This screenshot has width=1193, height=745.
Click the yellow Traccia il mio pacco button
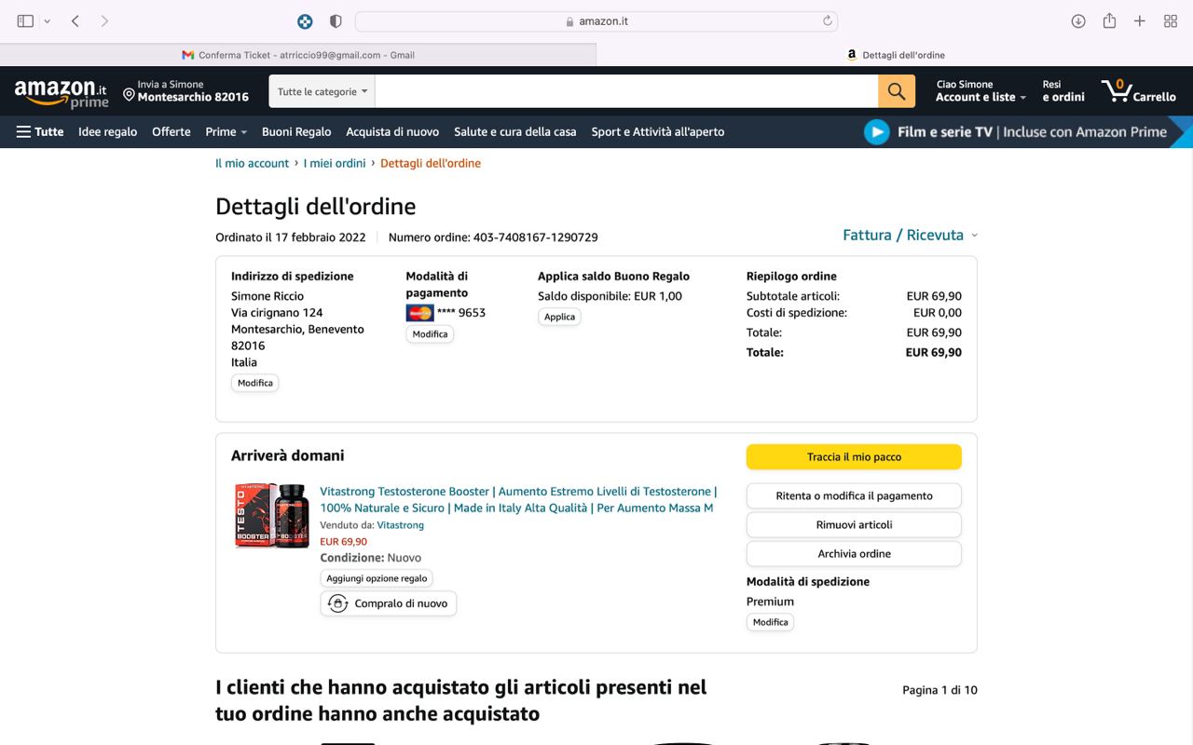click(x=854, y=456)
